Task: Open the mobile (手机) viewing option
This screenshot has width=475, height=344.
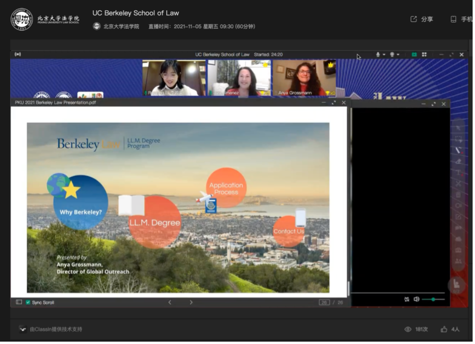Action: [x=461, y=19]
